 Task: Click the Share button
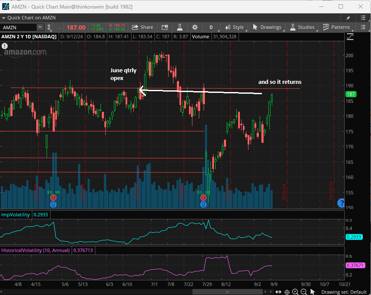[x=142, y=27]
